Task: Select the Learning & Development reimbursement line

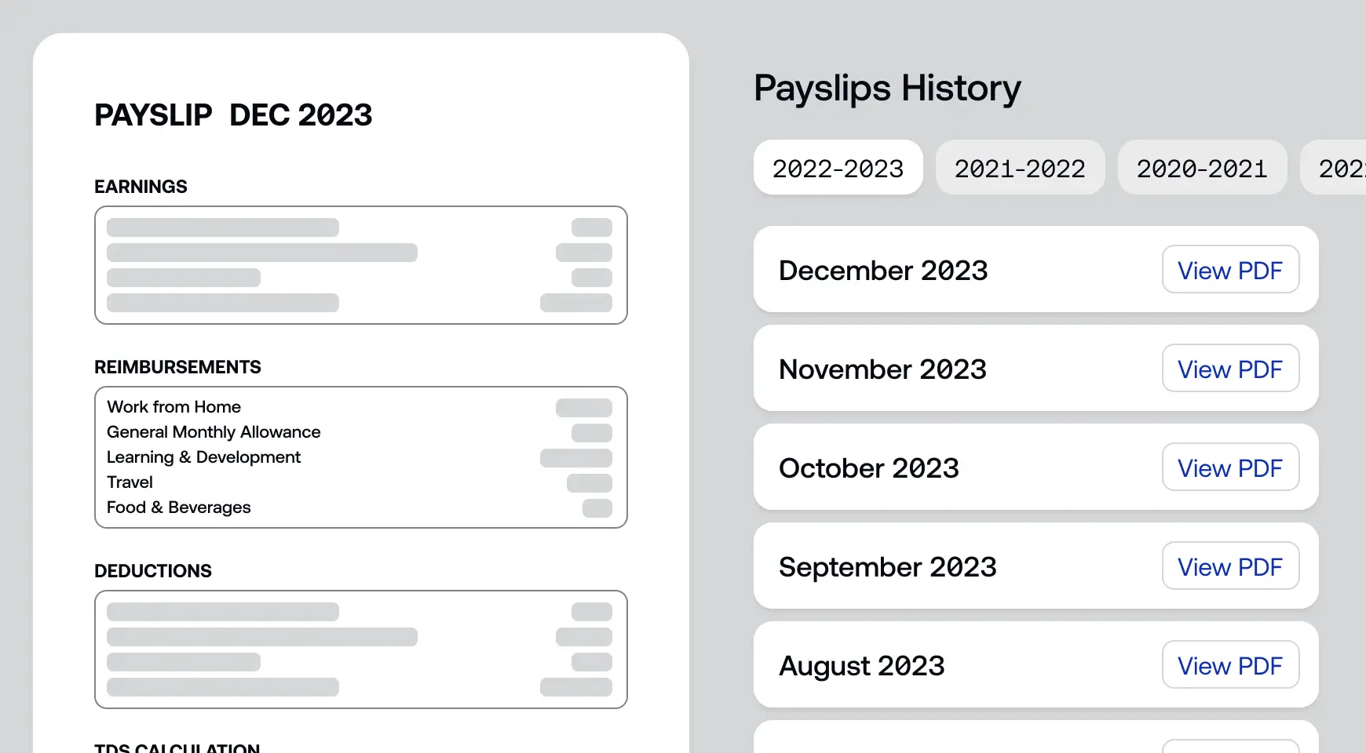Action: point(203,457)
